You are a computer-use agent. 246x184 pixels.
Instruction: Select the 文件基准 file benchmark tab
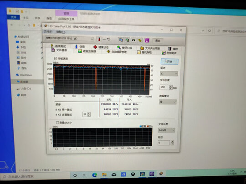pos(59,50)
